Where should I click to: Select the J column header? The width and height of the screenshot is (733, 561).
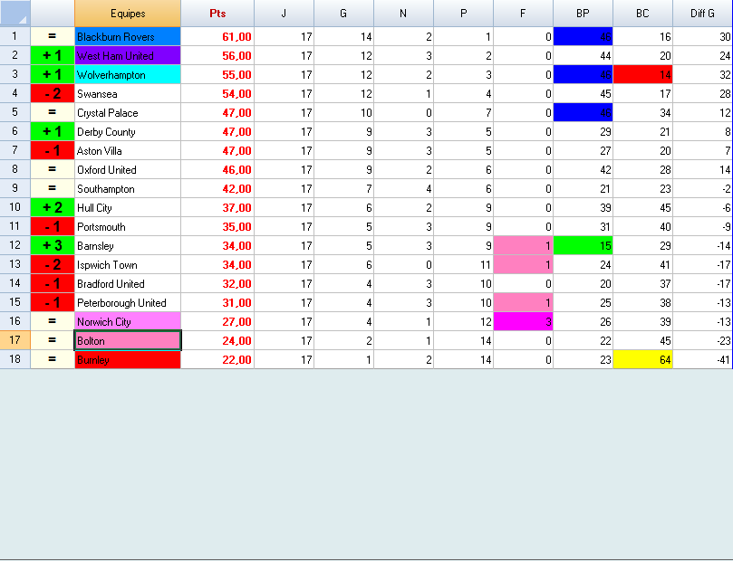(284, 13)
